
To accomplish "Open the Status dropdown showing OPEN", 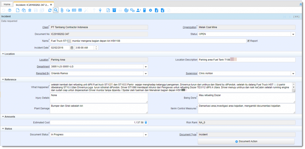I will (293, 34).
